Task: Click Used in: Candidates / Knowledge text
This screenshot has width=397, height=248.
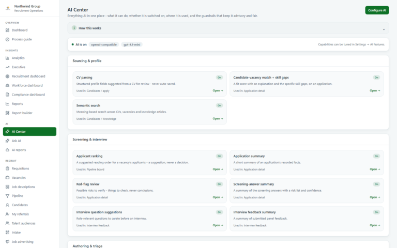Action: point(96,119)
